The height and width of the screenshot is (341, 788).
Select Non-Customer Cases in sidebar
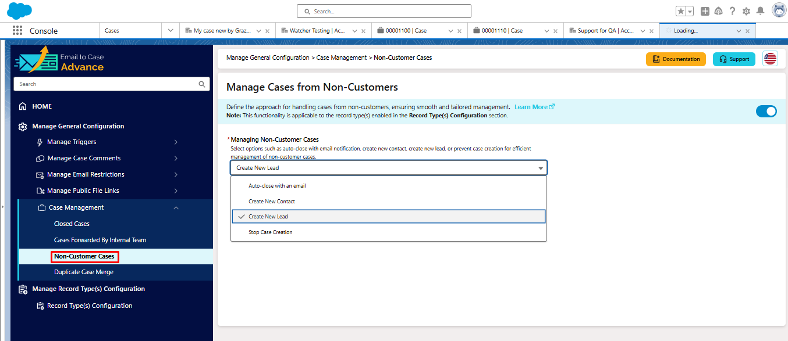pos(84,256)
